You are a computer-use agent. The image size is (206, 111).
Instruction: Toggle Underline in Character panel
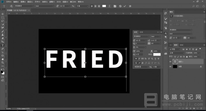point(155,59)
